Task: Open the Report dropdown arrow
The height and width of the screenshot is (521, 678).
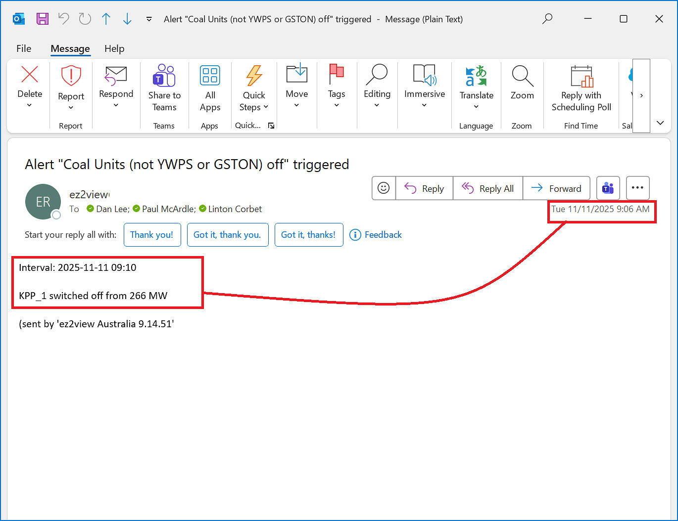Action: [71, 108]
